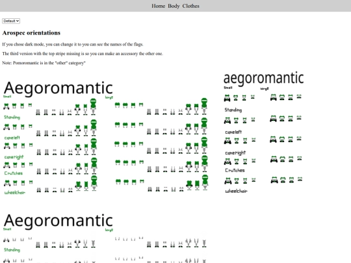
Task: Click the second Aegoromantic title lower on page
Action: point(58,221)
